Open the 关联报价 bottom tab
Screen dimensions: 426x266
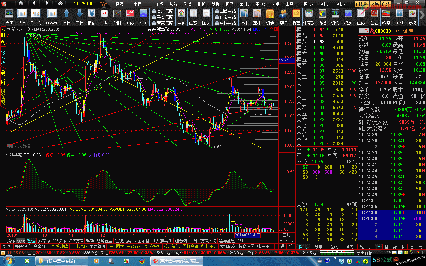(23, 246)
